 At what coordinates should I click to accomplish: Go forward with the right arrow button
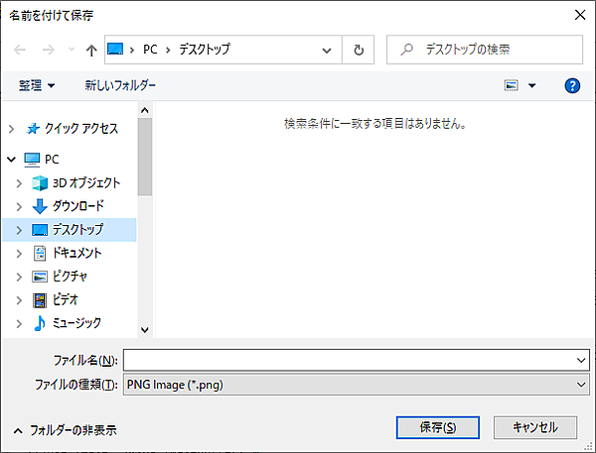tap(49, 50)
